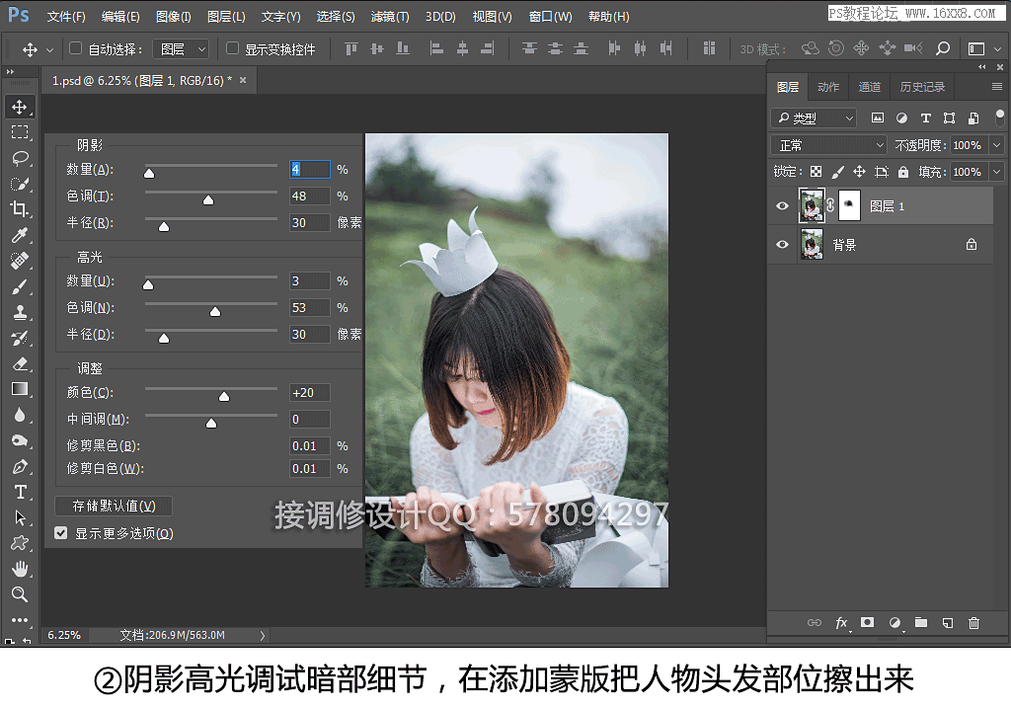The width and height of the screenshot is (1011, 707).
Task: Select the 背景 layer thumbnail
Action: tap(812, 245)
